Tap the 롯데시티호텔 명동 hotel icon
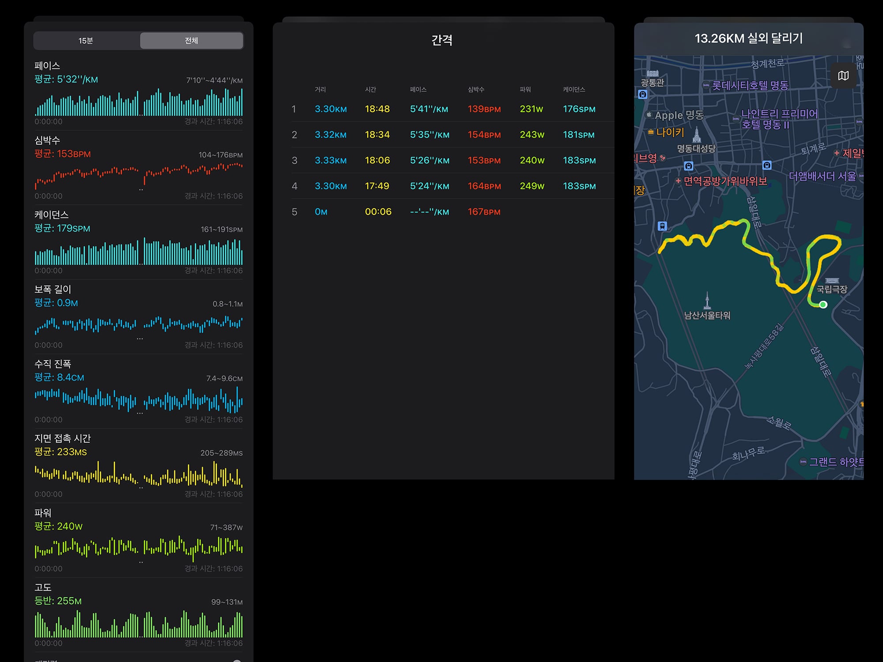 [x=706, y=85]
